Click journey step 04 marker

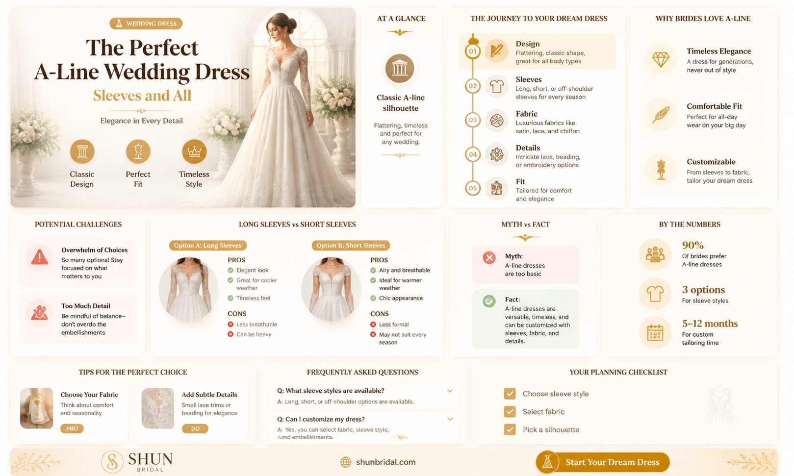(472, 154)
